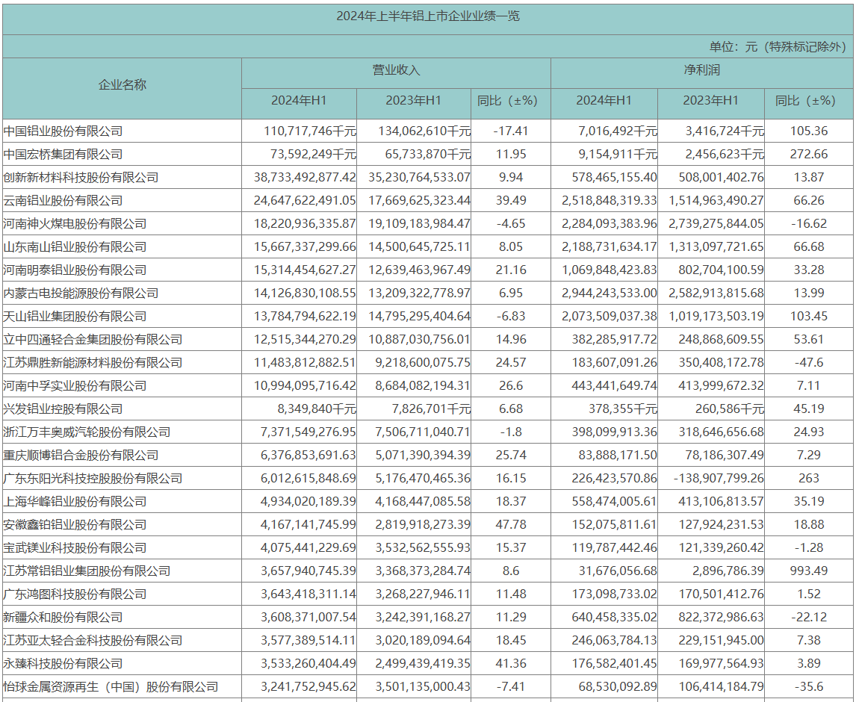Click the net profit value "9,154,911千元"
This screenshot has width=859, height=702.
click(618, 155)
